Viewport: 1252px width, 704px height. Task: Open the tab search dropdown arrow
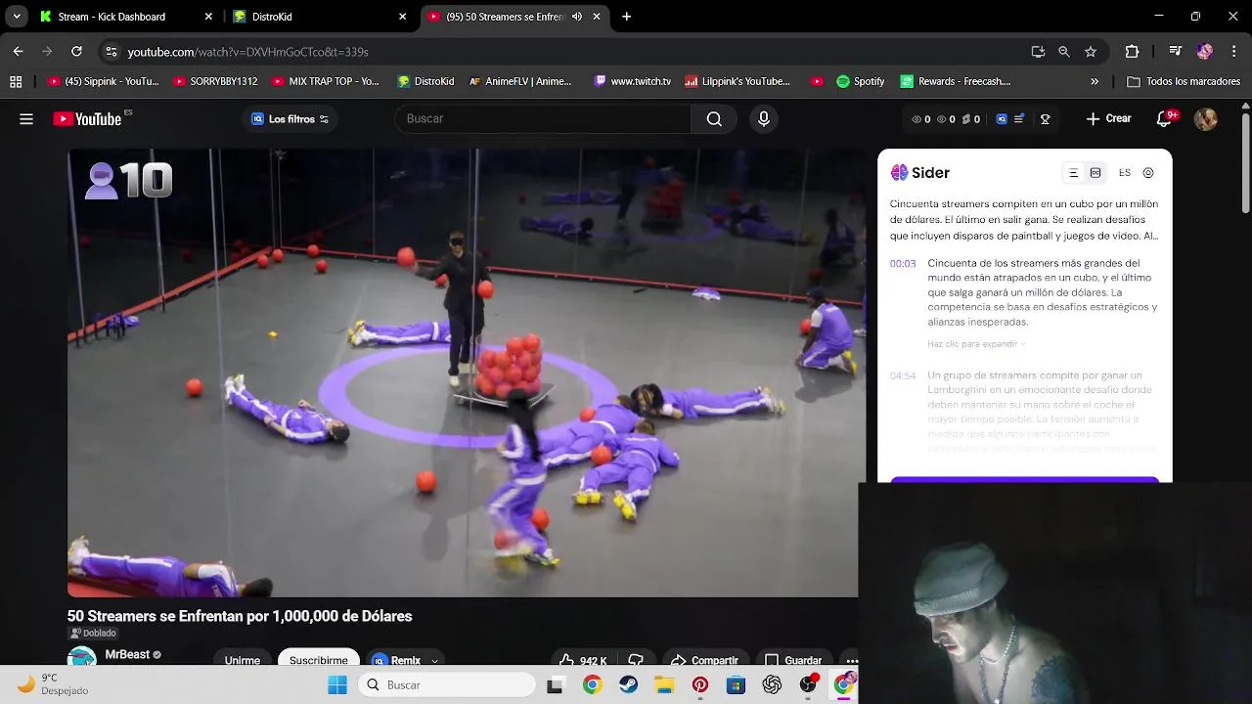(17, 17)
